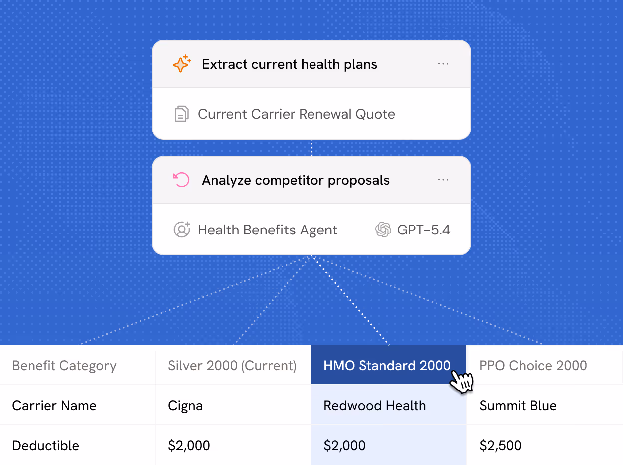
Task: Click the cursor pointer on HMO Standard 2000
Action: (x=462, y=382)
